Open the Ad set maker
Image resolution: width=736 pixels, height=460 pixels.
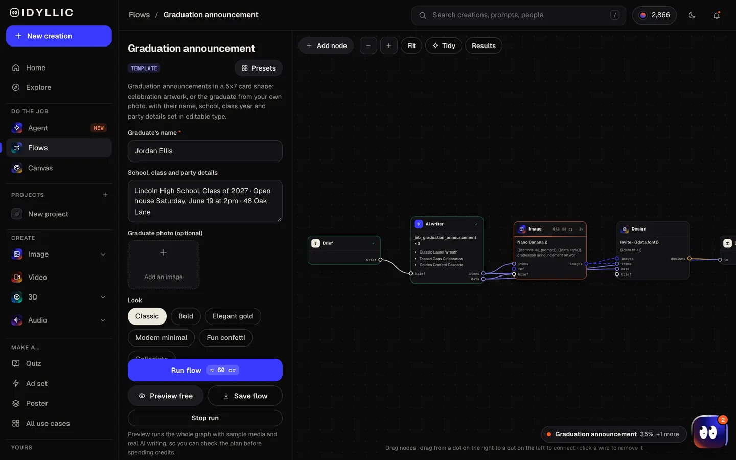point(59,383)
